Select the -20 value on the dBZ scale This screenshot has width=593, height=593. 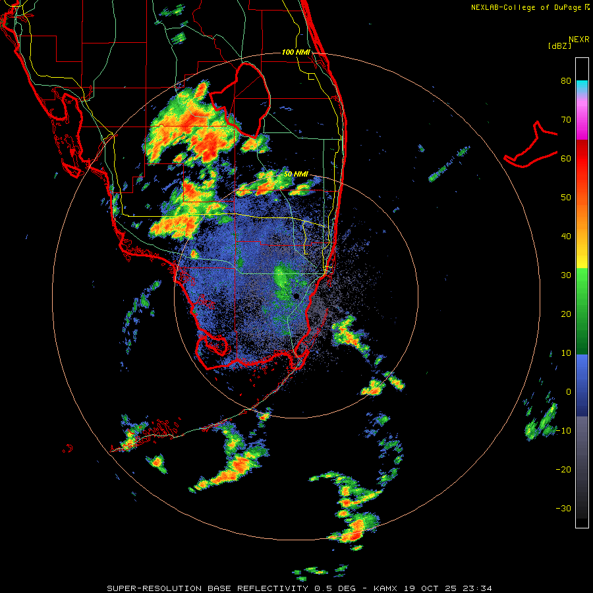563,470
